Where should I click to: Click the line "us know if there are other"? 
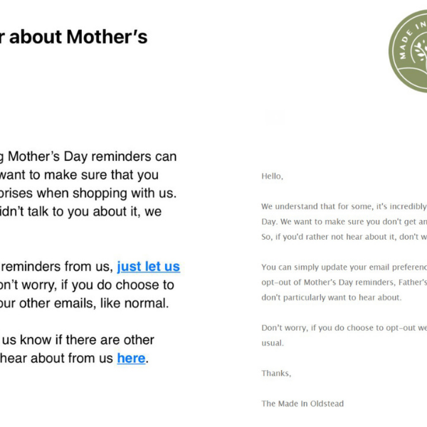pyautogui.click(x=77, y=340)
